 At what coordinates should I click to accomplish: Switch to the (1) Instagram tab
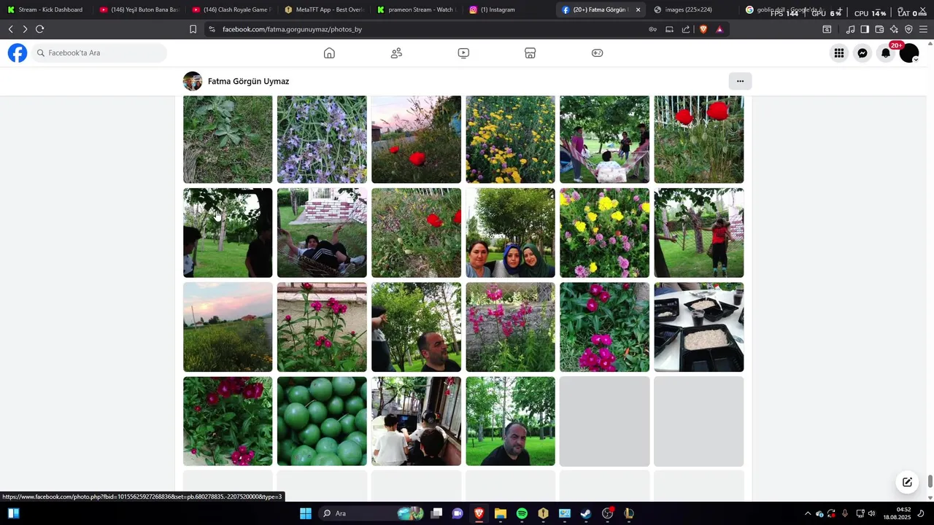pos(509,9)
